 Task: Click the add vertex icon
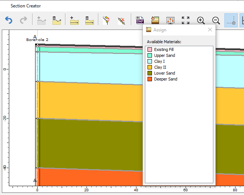tap(106, 20)
